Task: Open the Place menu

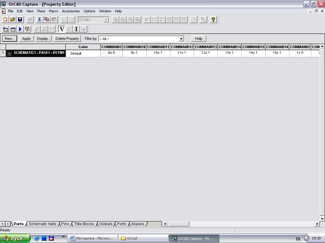Action: click(x=41, y=11)
